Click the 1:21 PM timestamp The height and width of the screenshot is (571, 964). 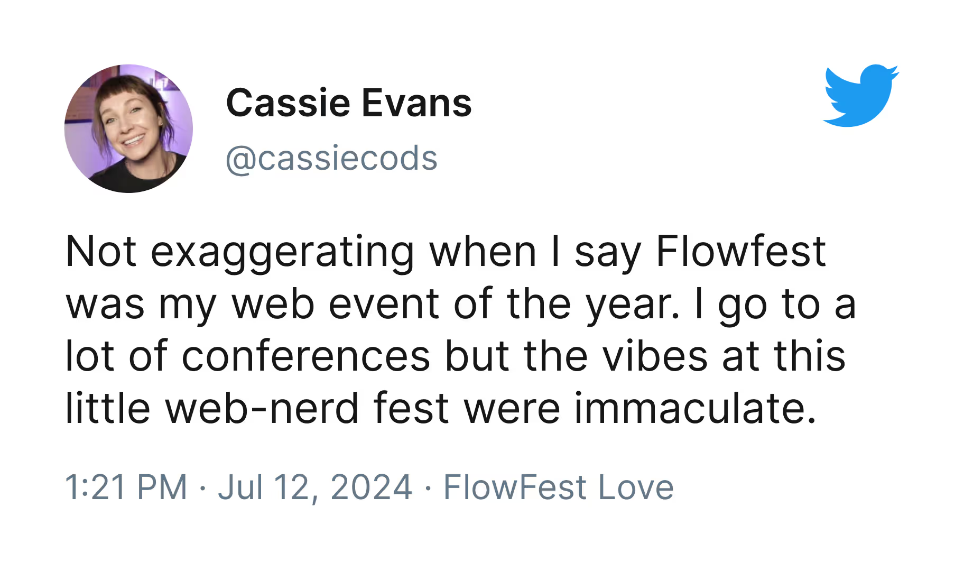click(x=126, y=487)
